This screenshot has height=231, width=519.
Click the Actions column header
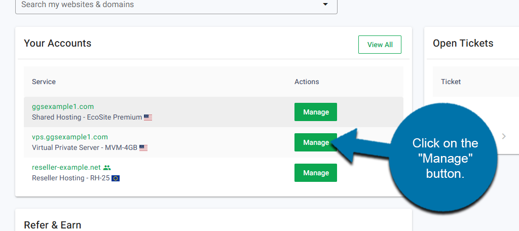307,82
